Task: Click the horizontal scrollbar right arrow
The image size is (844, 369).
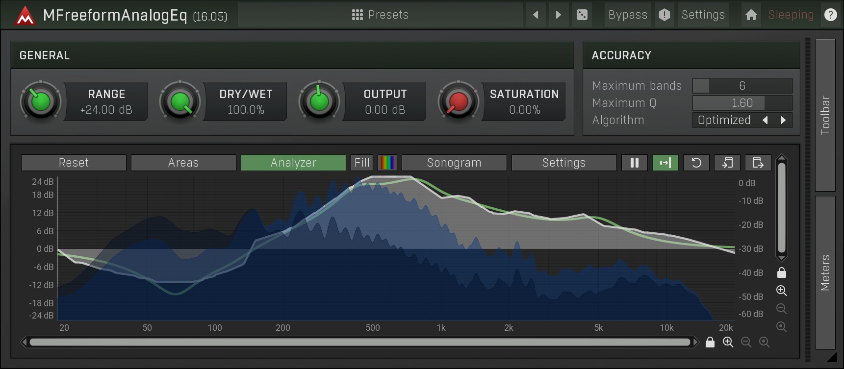Action: (695, 342)
